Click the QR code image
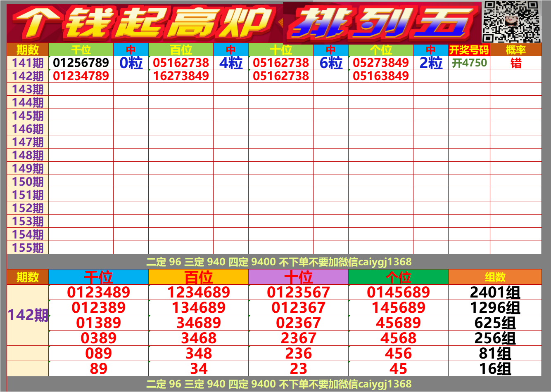Screen dimensions: 551x392 (511, 22)
